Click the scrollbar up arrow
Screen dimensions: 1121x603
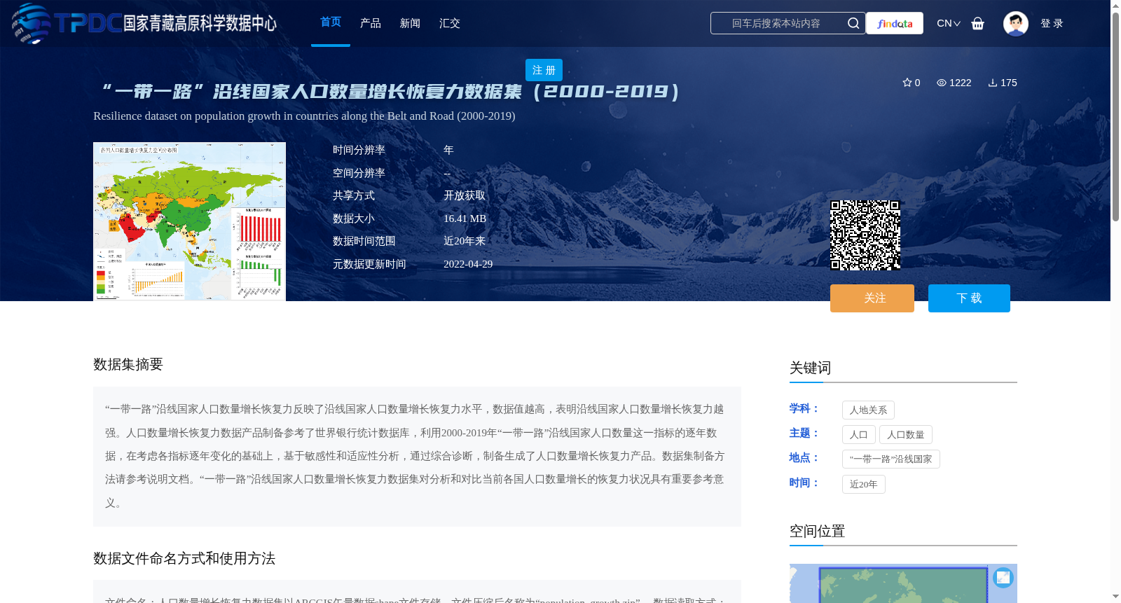pos(1115,6)
